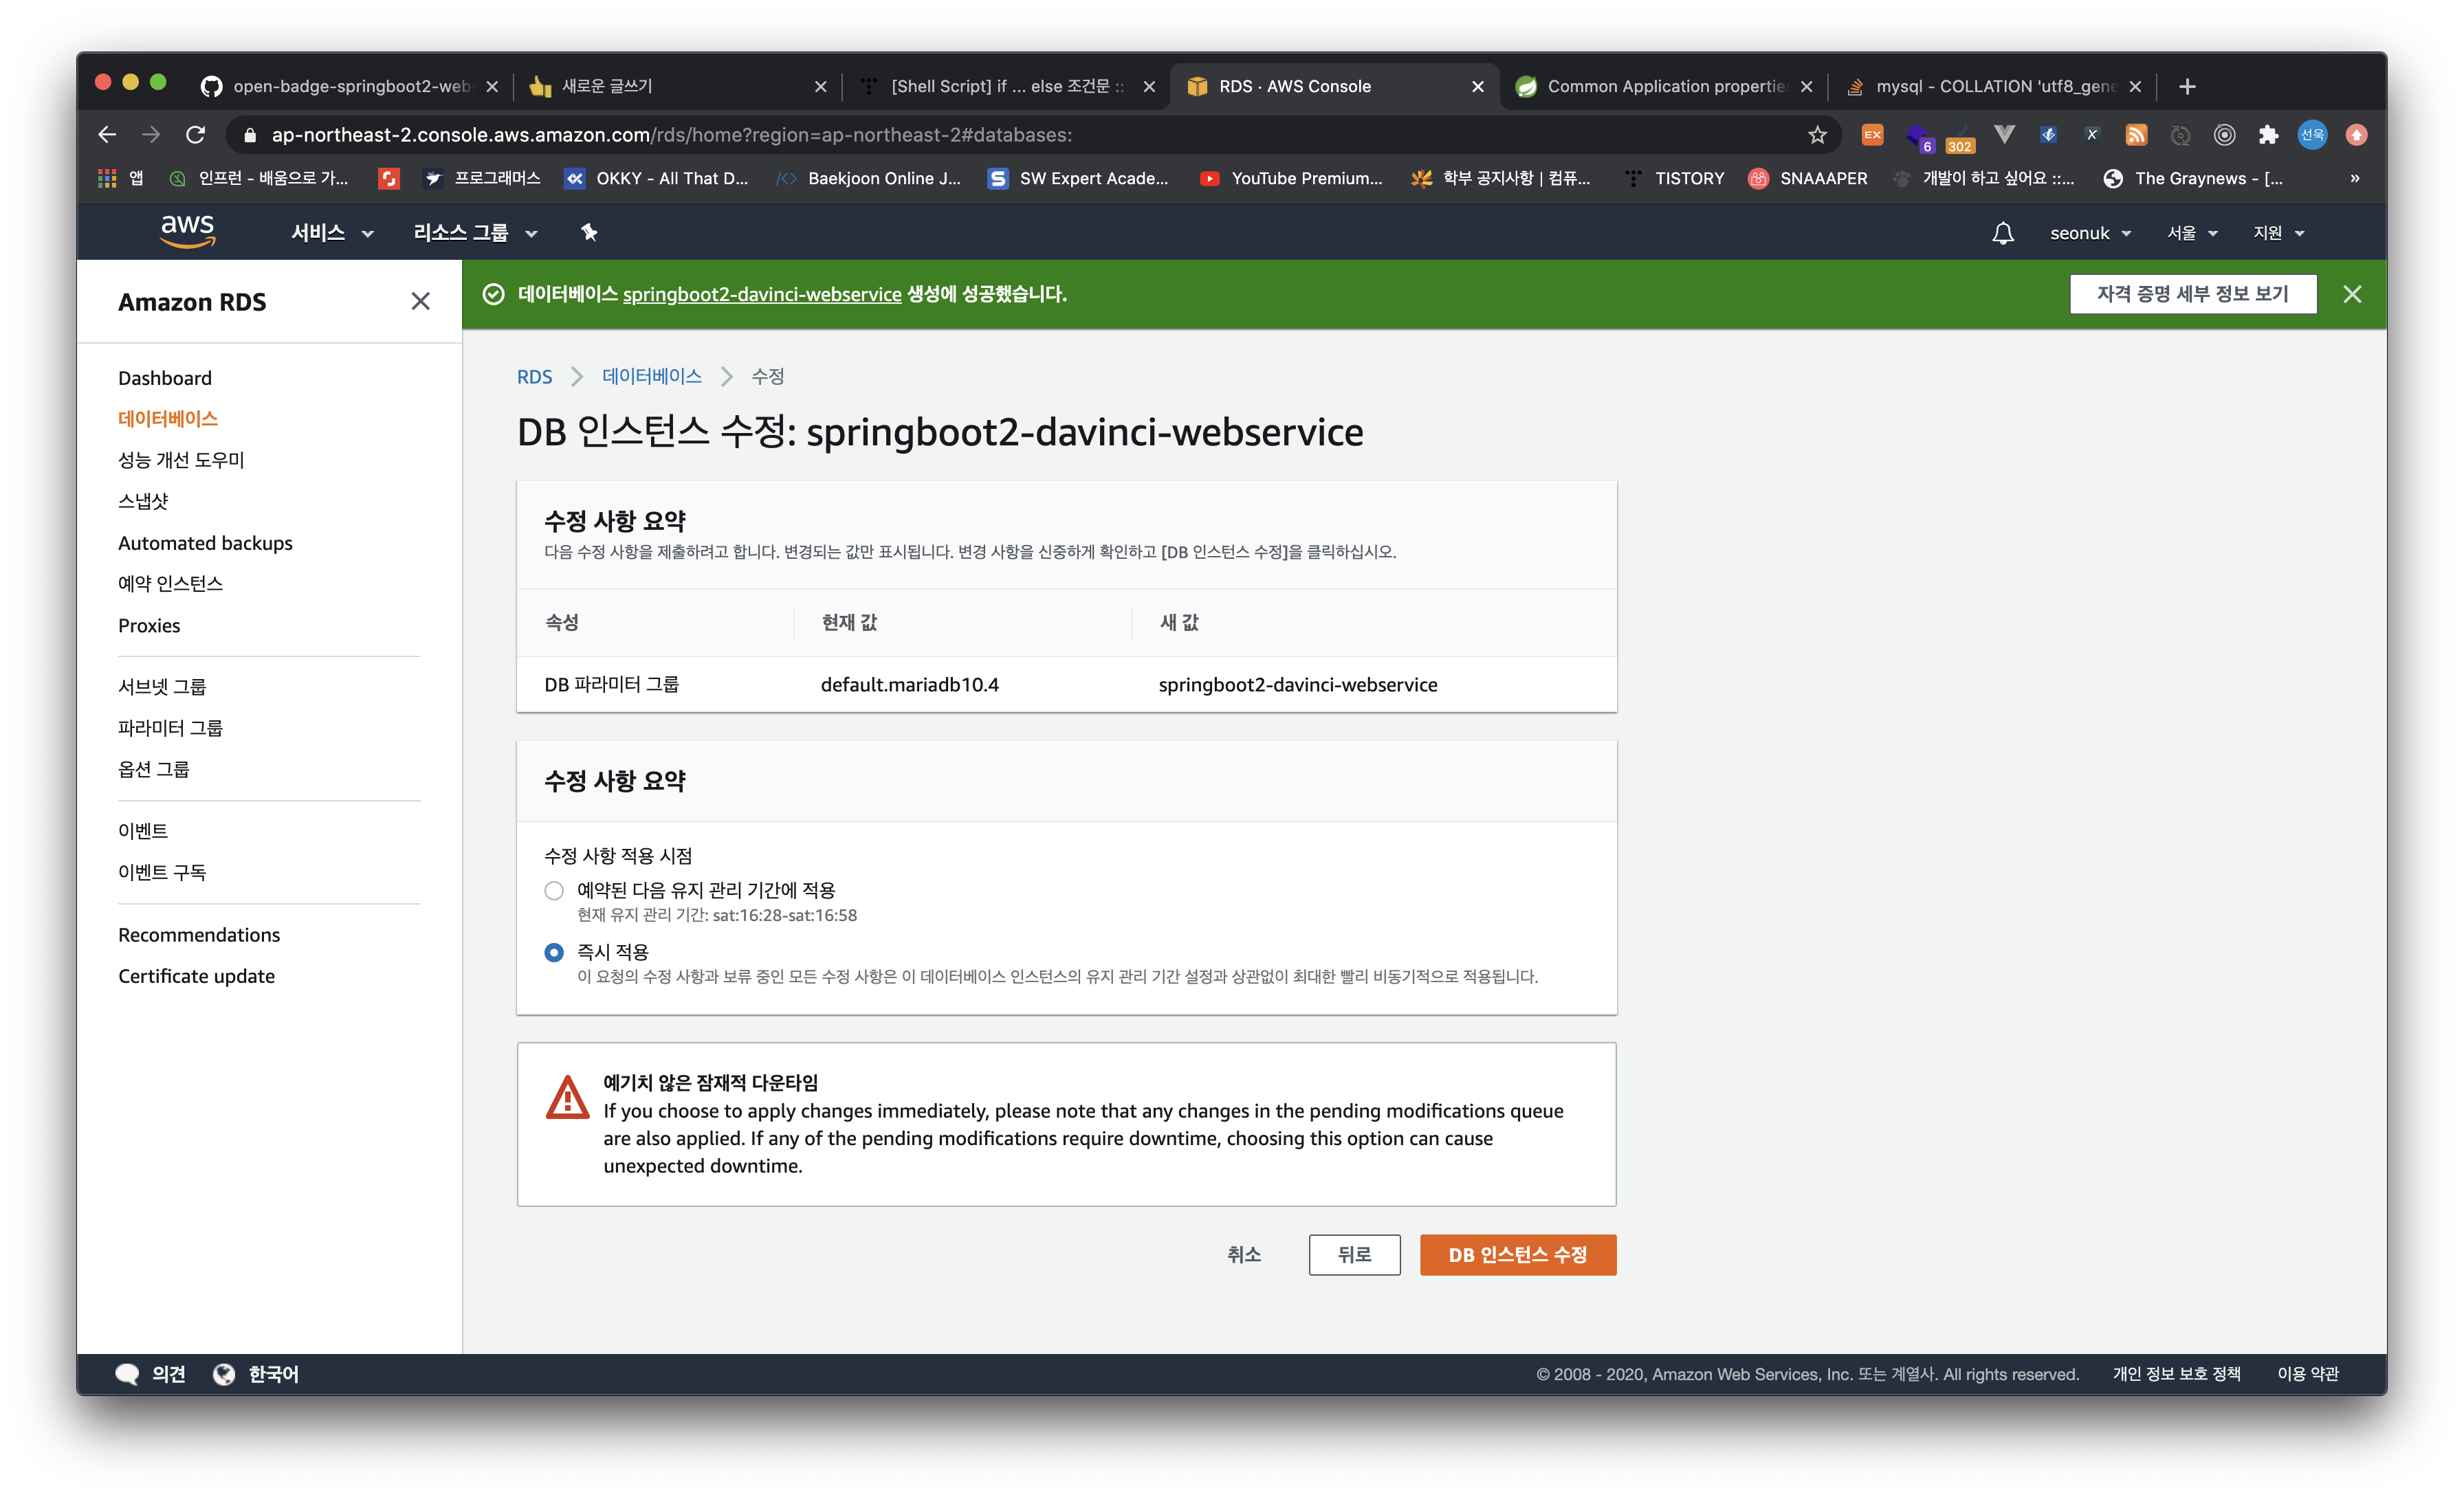The width and height of the screenshot is (2464, 1497).
Task: Open the Chrome extensions puzzle icon
Action: pos(2268,135)
